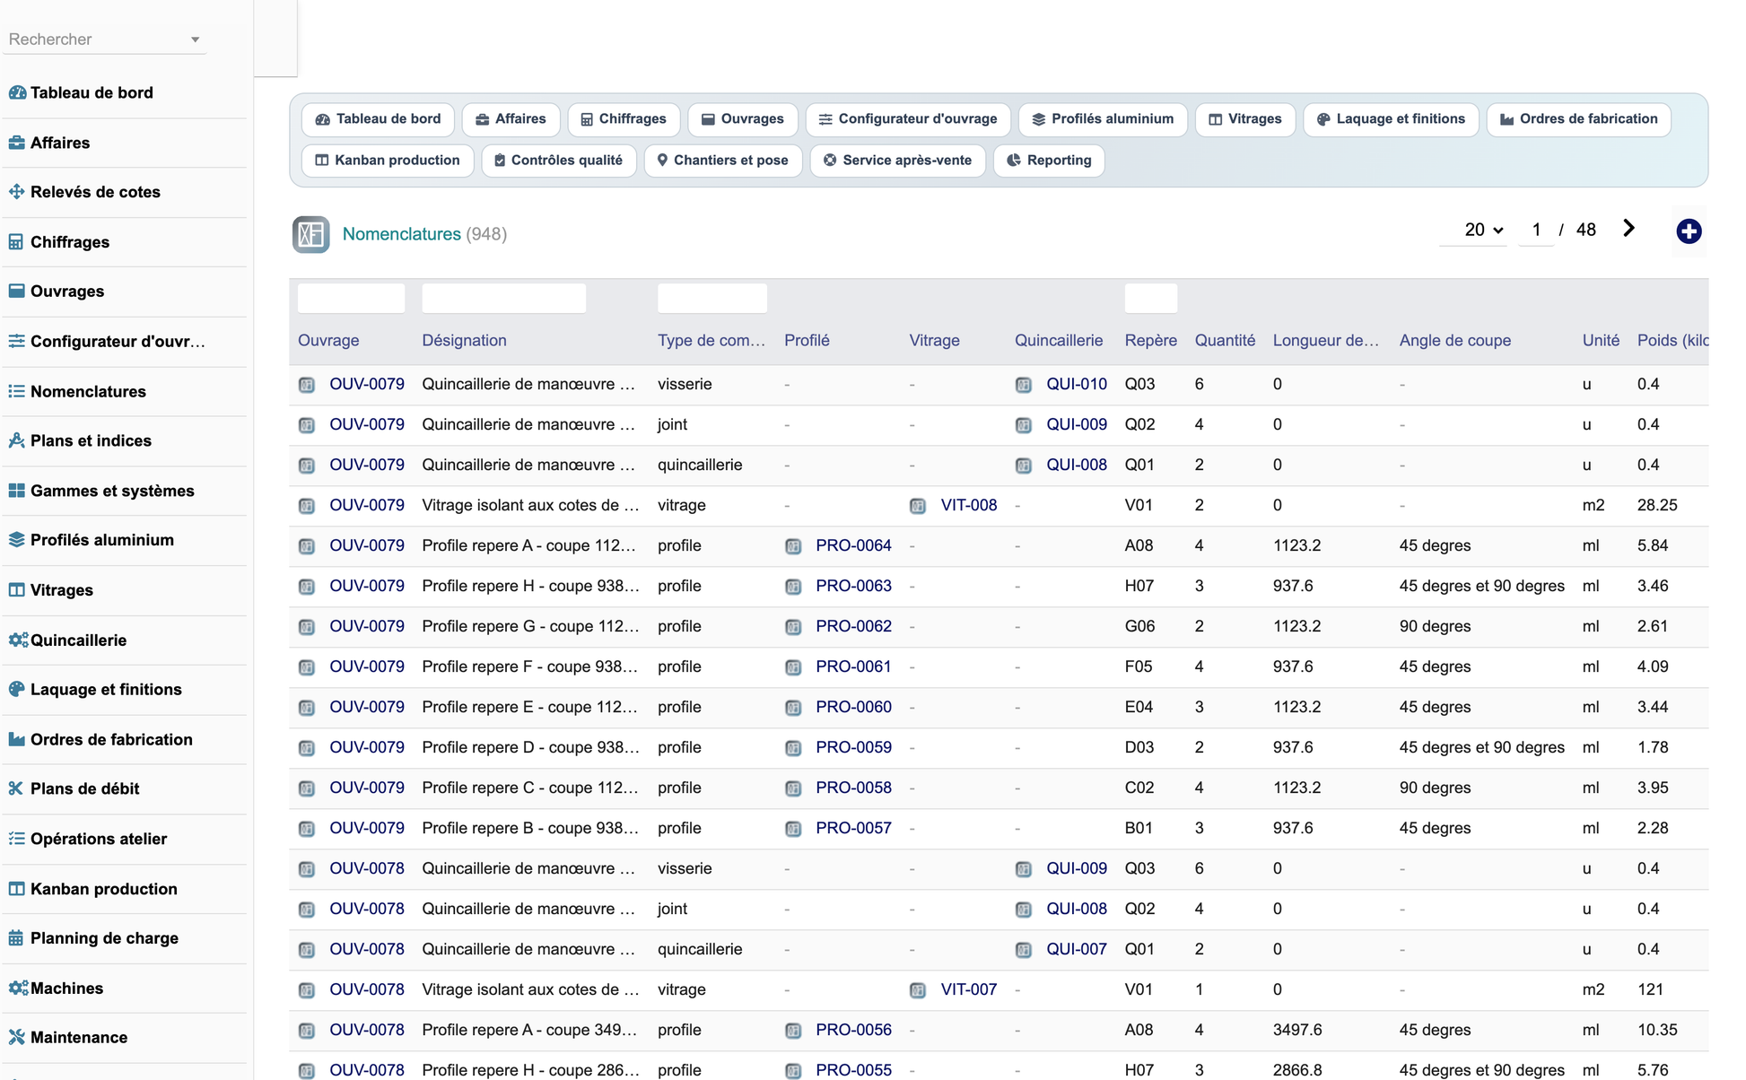Screen dimensions: 1746x1080
Task: Click the Nomenclatures module icon beside title
Action: point(310,234)
